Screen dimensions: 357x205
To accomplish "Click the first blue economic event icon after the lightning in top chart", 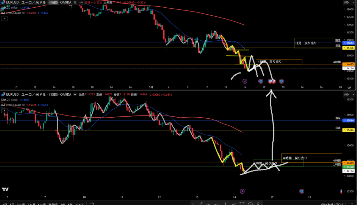I will [x=260, y=81].
